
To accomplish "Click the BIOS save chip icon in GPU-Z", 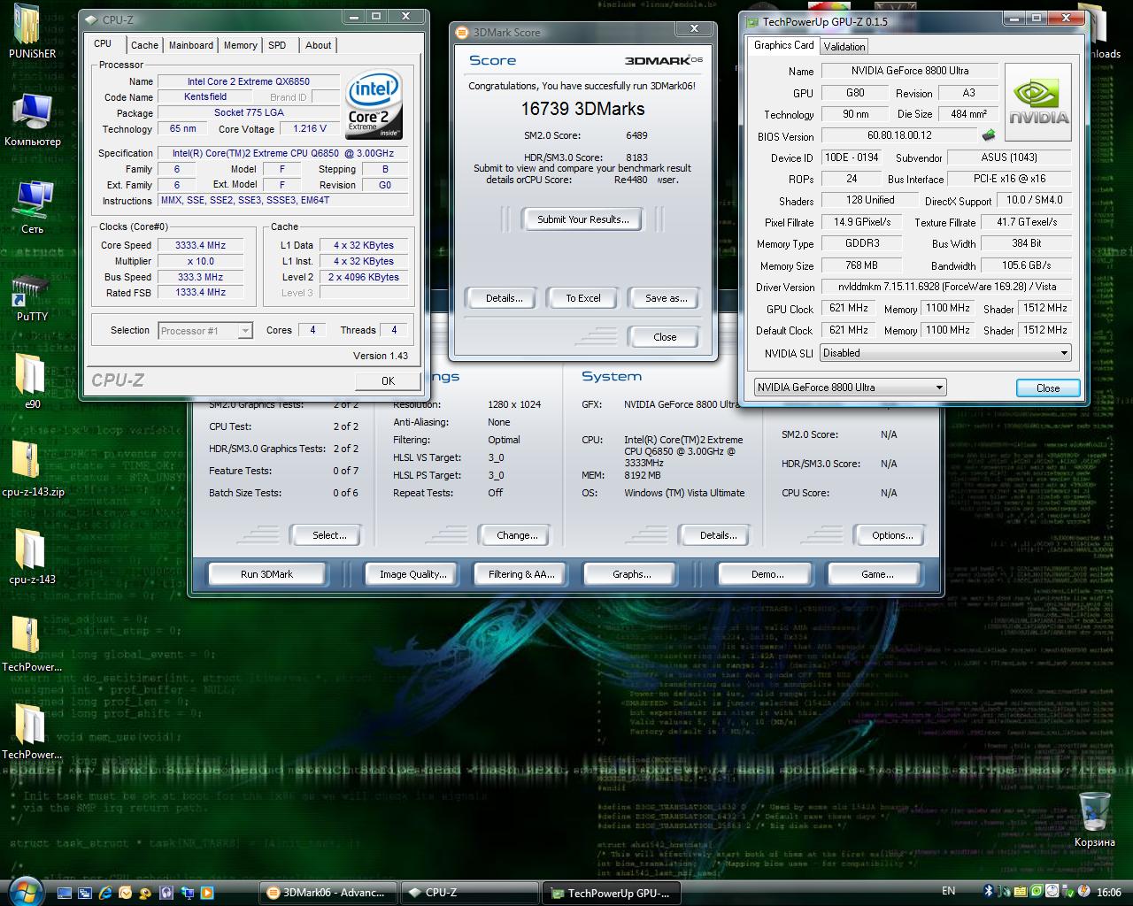I will [989, 135].
